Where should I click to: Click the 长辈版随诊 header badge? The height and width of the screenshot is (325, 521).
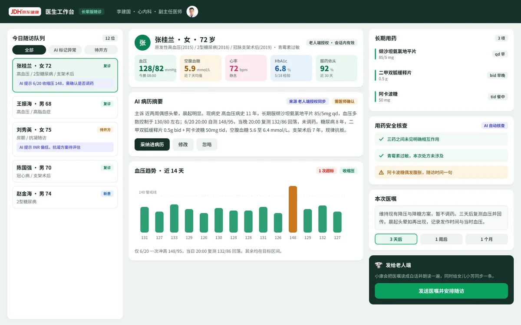coord(92,12)
